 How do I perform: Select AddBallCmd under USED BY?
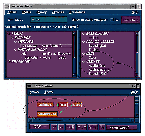pyautogui.click(x=97, y=65)
